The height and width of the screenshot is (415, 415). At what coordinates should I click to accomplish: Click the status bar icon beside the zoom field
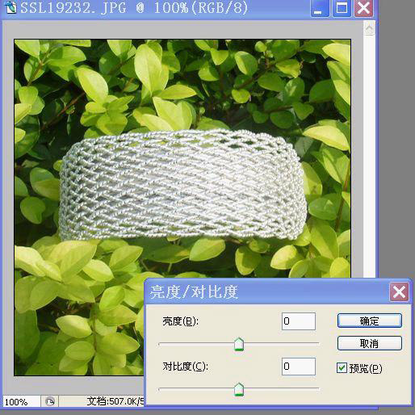pyautogui.click(x=50, y=402)
